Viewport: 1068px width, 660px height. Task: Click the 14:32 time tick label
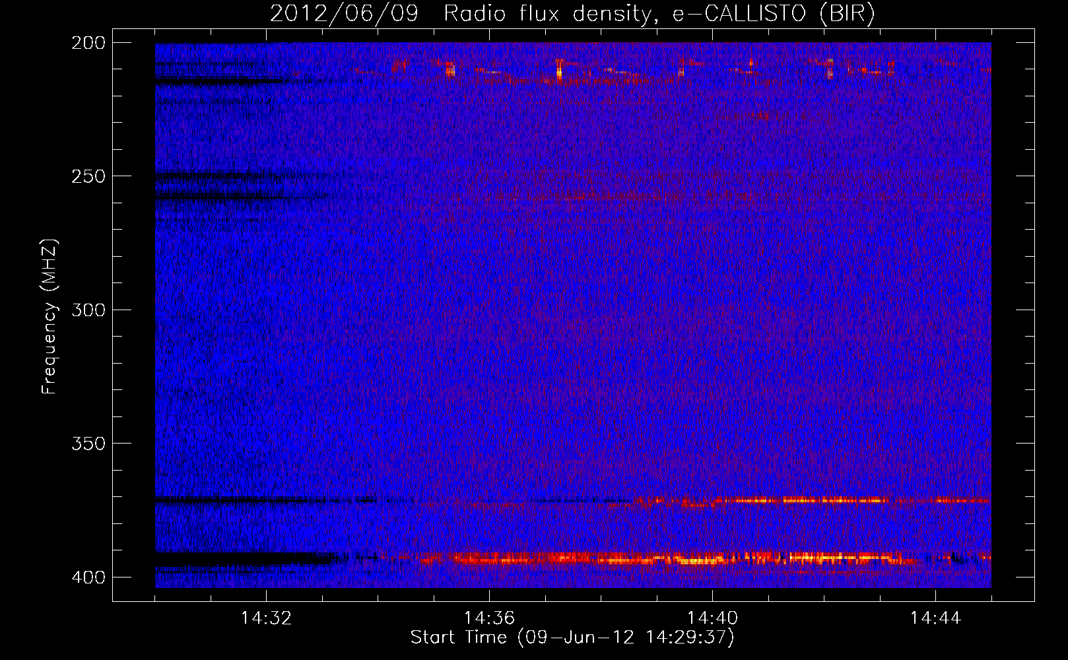[x=266, y=618]
